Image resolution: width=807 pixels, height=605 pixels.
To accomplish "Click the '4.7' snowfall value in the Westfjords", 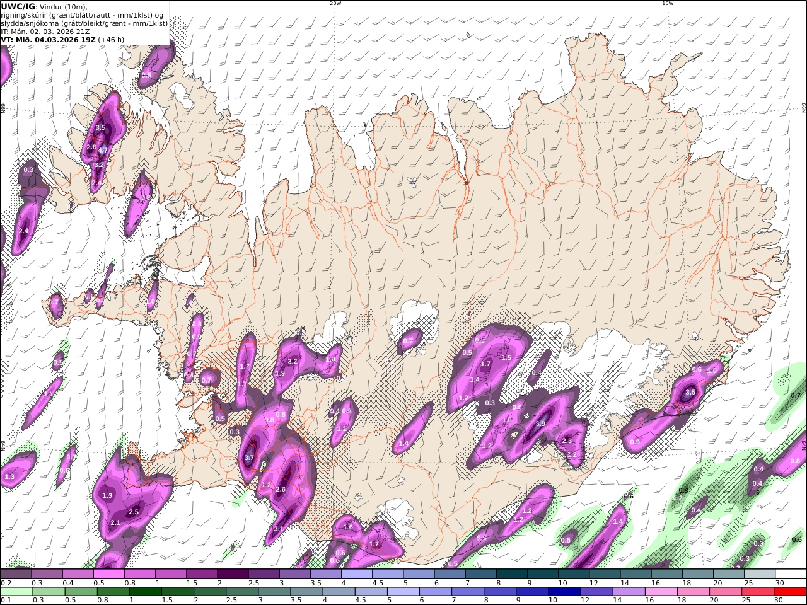I will pos(103,150).
